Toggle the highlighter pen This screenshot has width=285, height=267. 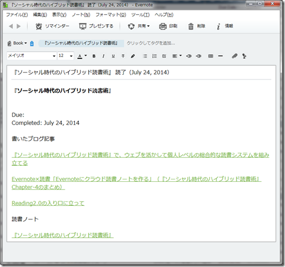[133, 56]
